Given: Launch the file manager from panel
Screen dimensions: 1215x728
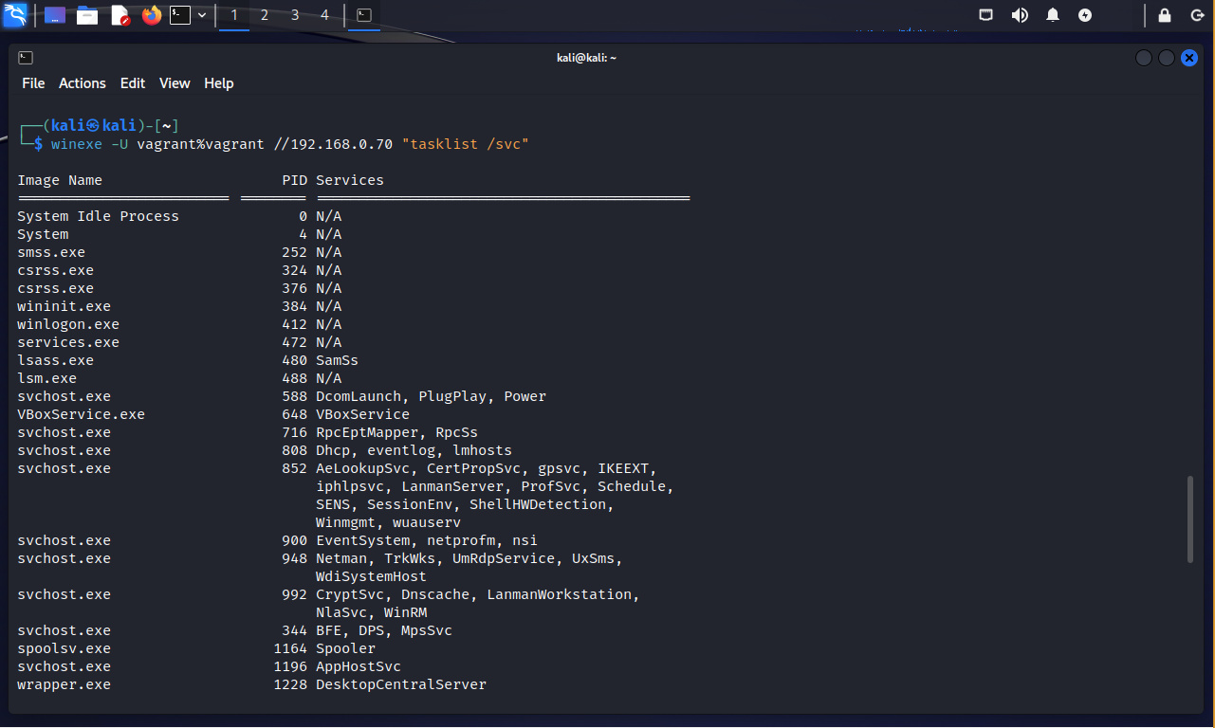Looking at the screenshot, I should (87, 15).
